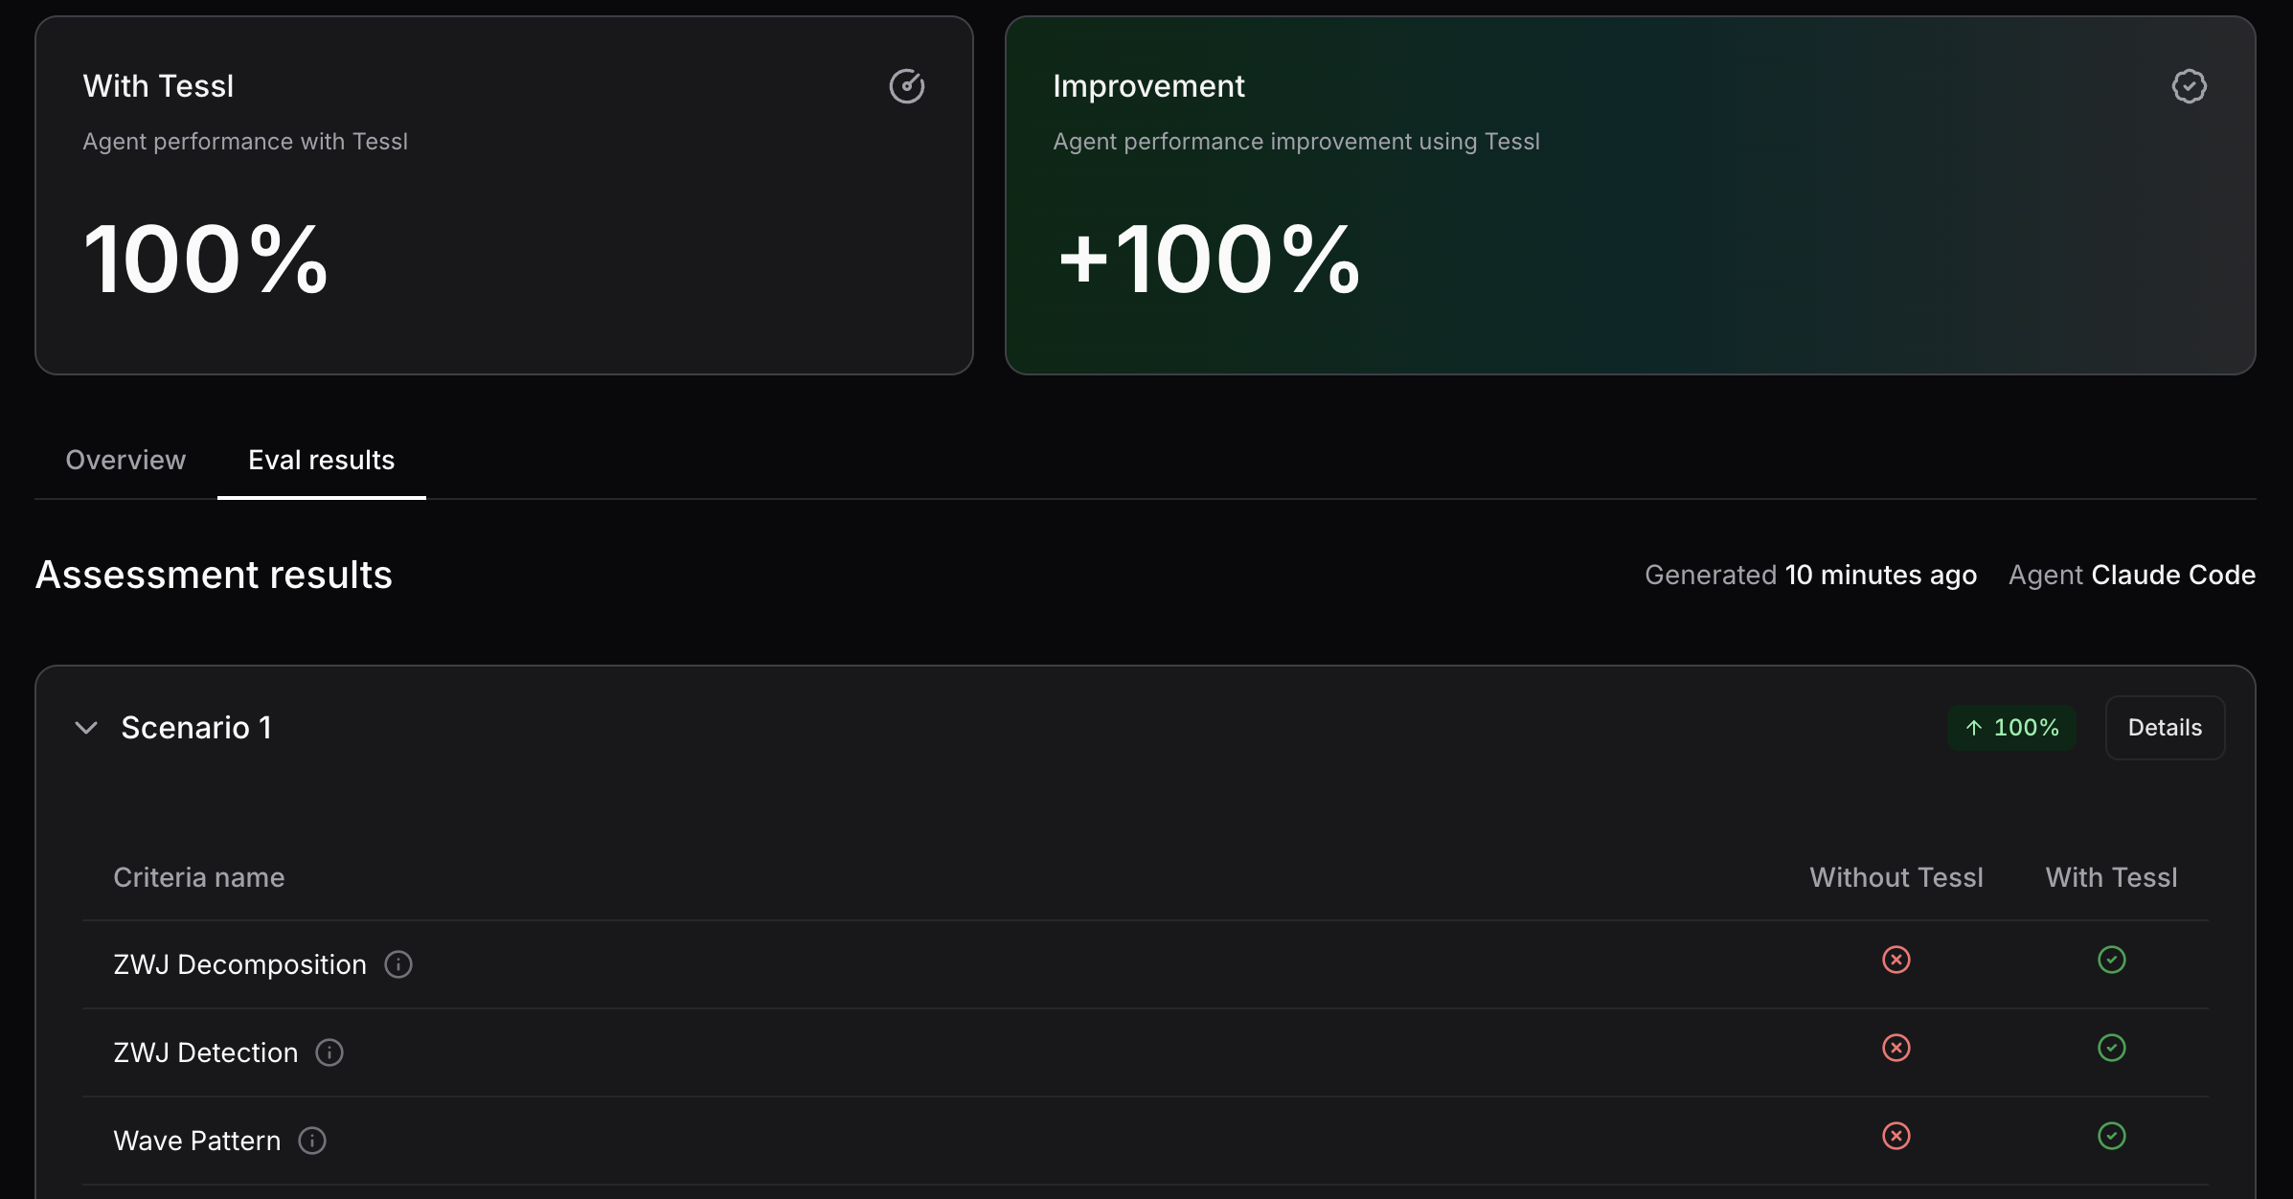Click failed icon for Wave Pattern without Tessl
This screenshot has width=2293, height=1199.
1896,1136
